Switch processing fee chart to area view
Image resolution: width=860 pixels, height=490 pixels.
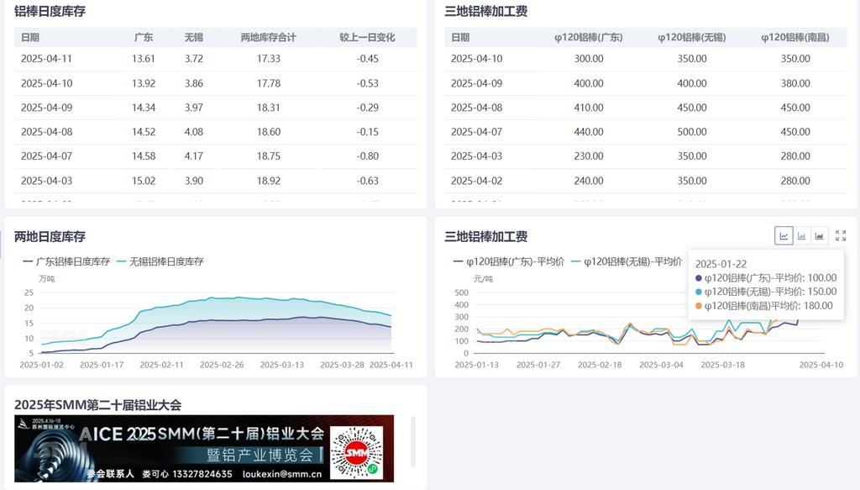820,236
